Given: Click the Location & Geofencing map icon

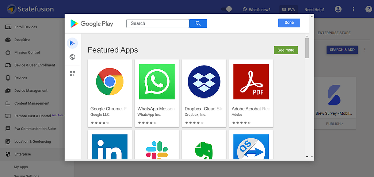Looking at the screenshot, I should 8,142.
